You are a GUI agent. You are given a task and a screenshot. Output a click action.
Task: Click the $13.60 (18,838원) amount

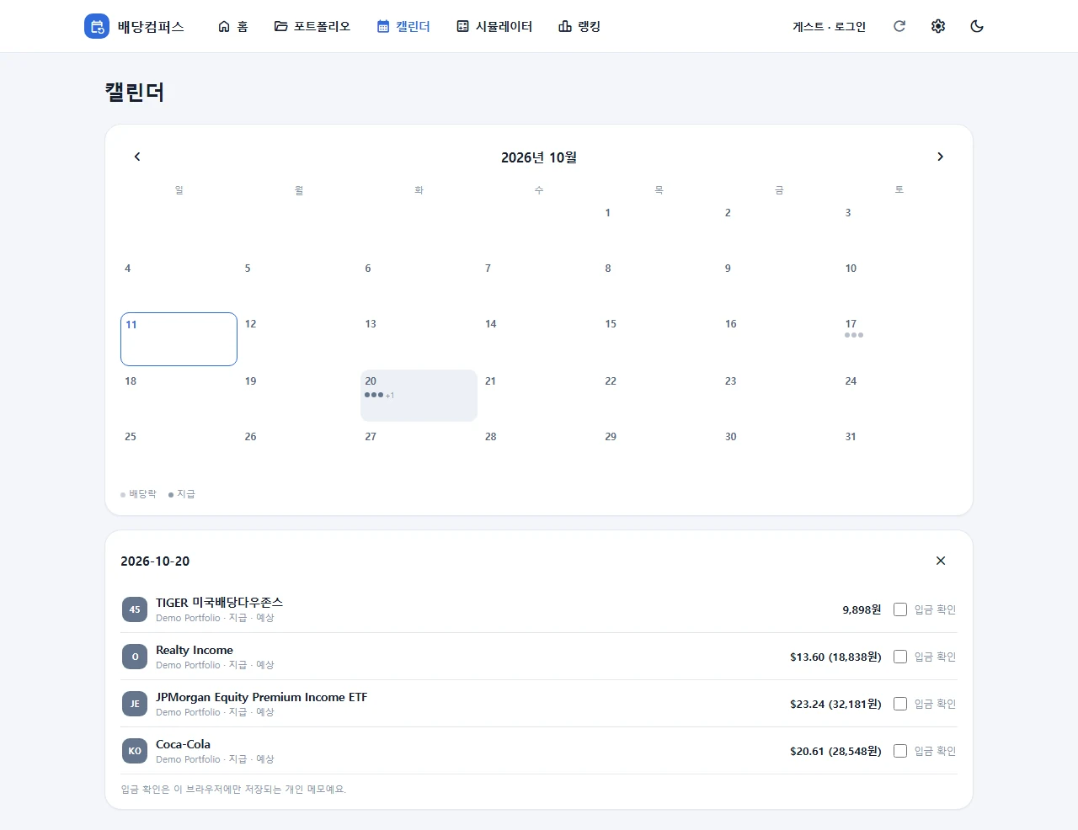click(835, 657)
